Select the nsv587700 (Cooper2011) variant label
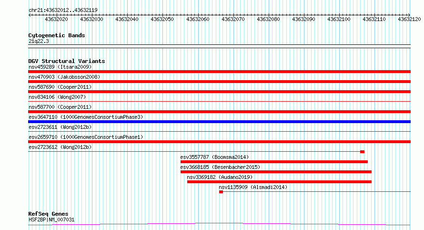The image size is (424, 230). (x=60, y=107)
